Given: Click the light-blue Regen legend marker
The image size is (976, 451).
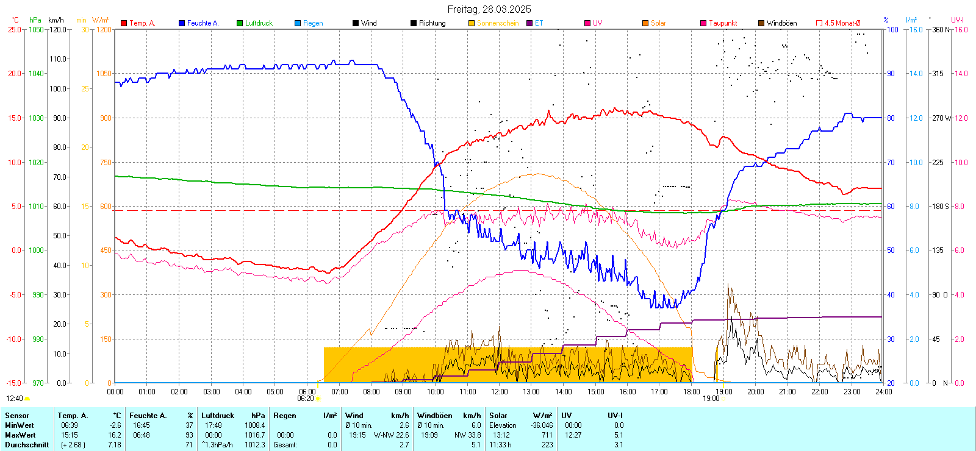Looking at the screenshot, I should coord(298,23).
